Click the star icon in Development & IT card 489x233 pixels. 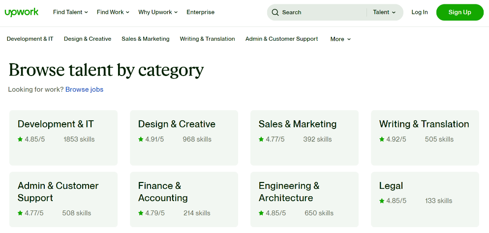(20, 139)
